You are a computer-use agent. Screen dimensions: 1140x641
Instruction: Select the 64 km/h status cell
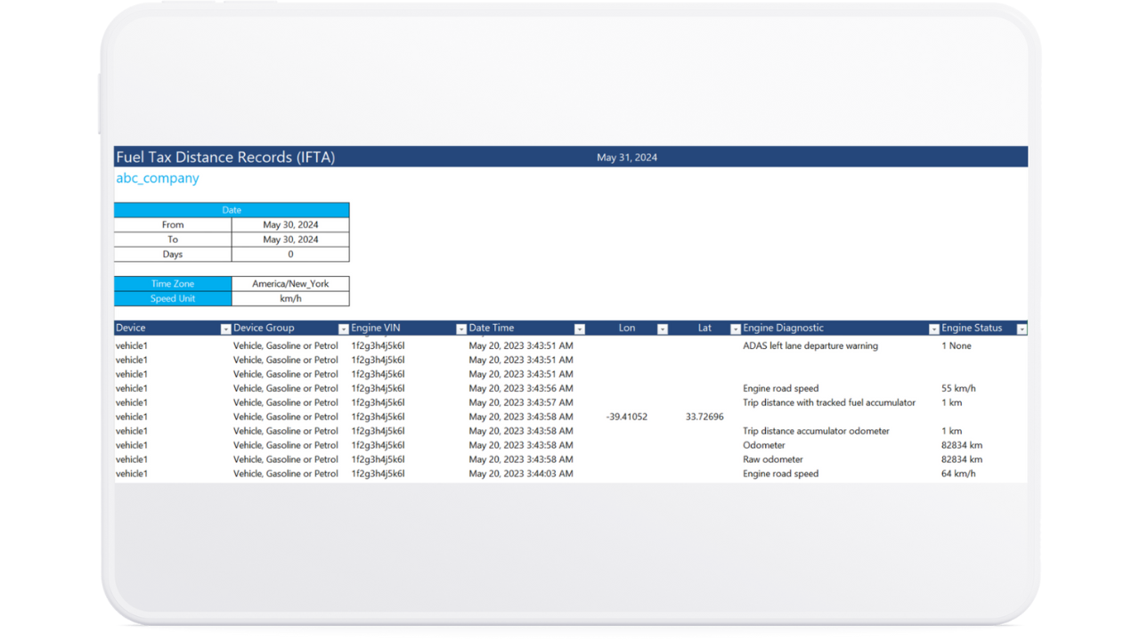coord(958,474)
